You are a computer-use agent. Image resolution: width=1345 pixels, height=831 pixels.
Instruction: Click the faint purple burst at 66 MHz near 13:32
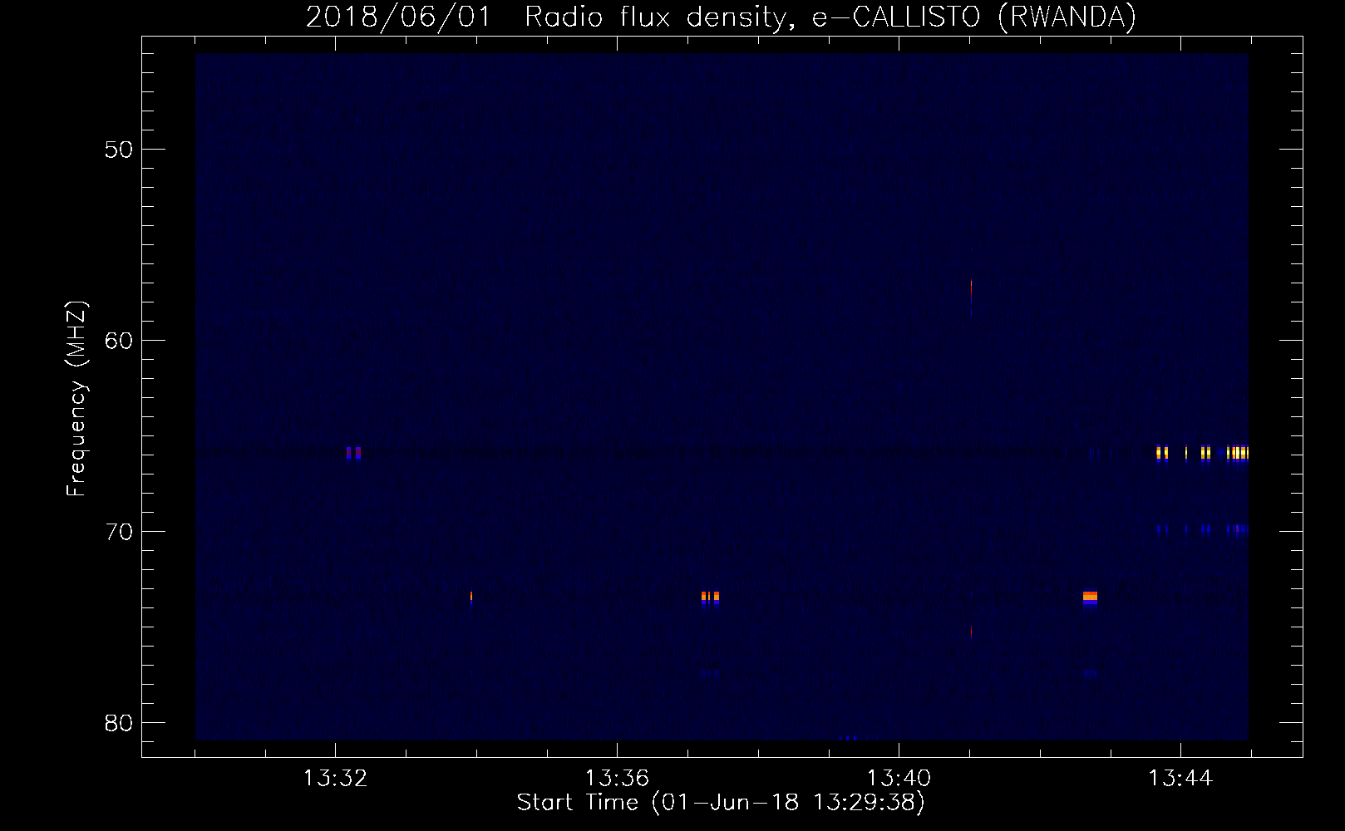[353, 453]
